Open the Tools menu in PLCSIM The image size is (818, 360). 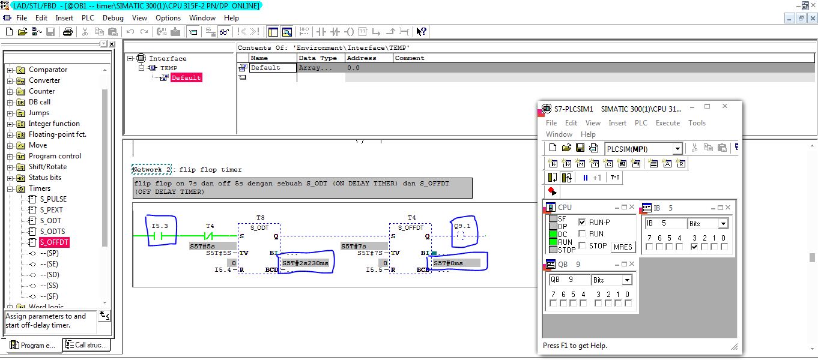[x=697, y=123]
